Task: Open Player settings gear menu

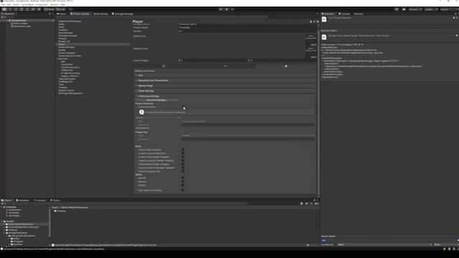Action: (x=318, y=21)
